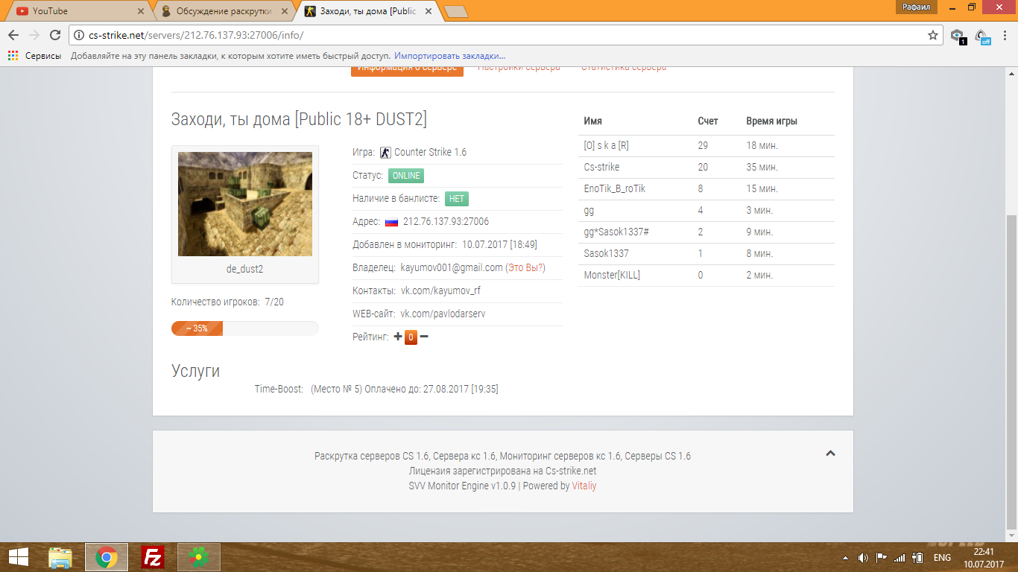Viewport: 1018px width, 572px height.
Task: Click player name Monster[KILL]
Action: (612, 275)
